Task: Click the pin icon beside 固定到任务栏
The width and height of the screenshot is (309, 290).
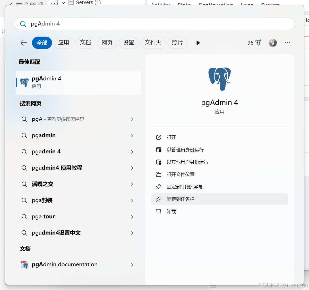Action: [x=159, y=199]
